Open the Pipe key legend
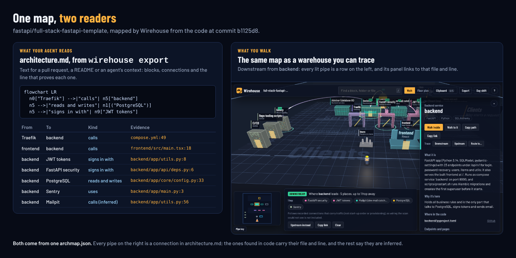The width and height of the screenshot is (516, 258). [240, 229]
